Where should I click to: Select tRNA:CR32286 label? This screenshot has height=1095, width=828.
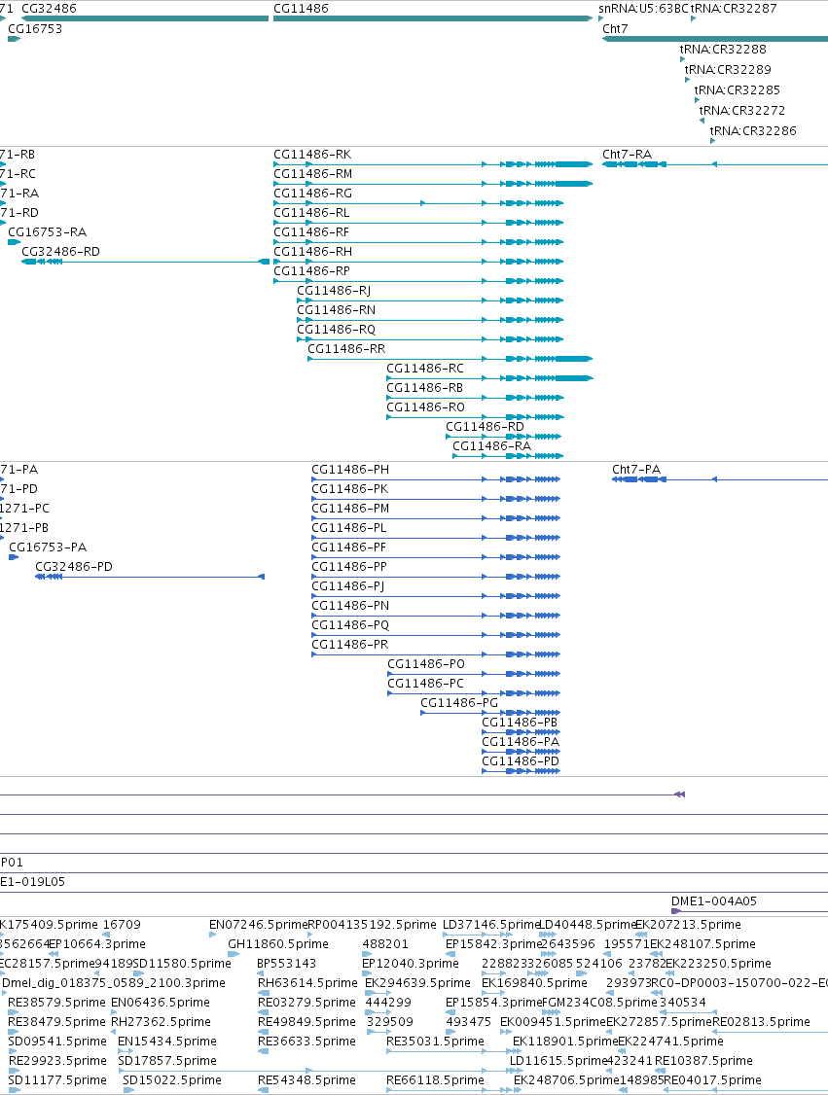(x=753, y=130)
